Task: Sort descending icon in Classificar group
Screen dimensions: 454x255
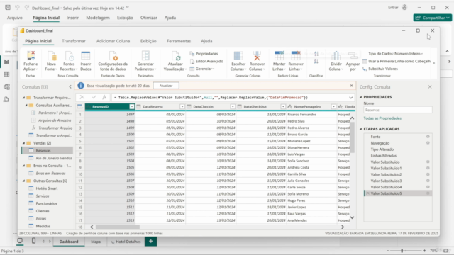Action: coord(316,62)
